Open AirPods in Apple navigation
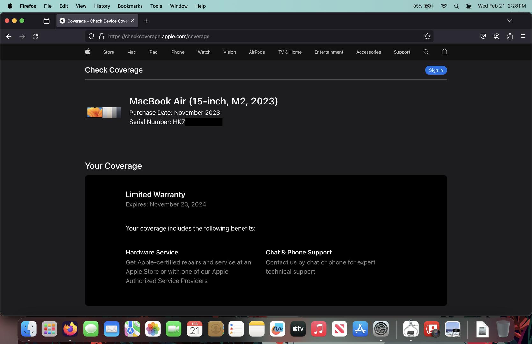The image size is (532, 344). [x=257, y=52]
